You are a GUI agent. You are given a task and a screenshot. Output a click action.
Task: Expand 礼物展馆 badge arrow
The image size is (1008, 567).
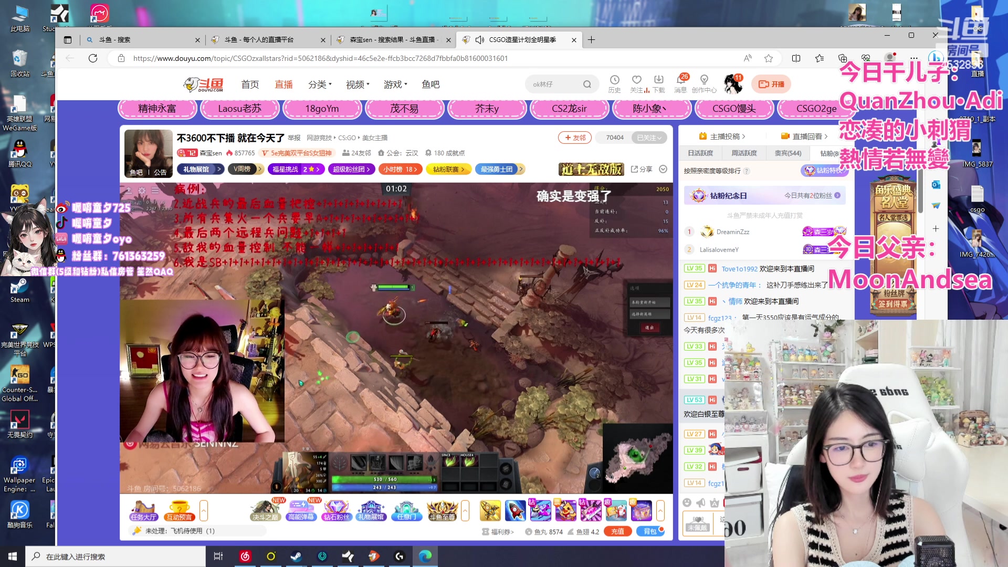pos(219,169)
